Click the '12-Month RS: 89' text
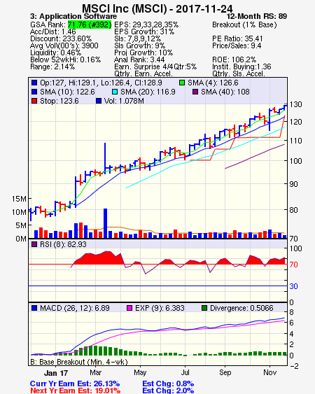Image resolution: width=315 pixels, height=394 pixels. [x=257, y=16]
